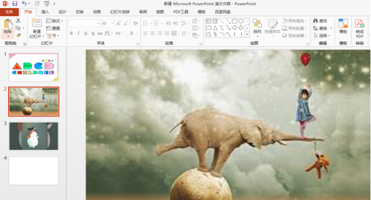The width and height of the screenshot is (371, 200).
Task: Switch to the 幻灯片放映 slideshow tab
Action: coord(120,12)
